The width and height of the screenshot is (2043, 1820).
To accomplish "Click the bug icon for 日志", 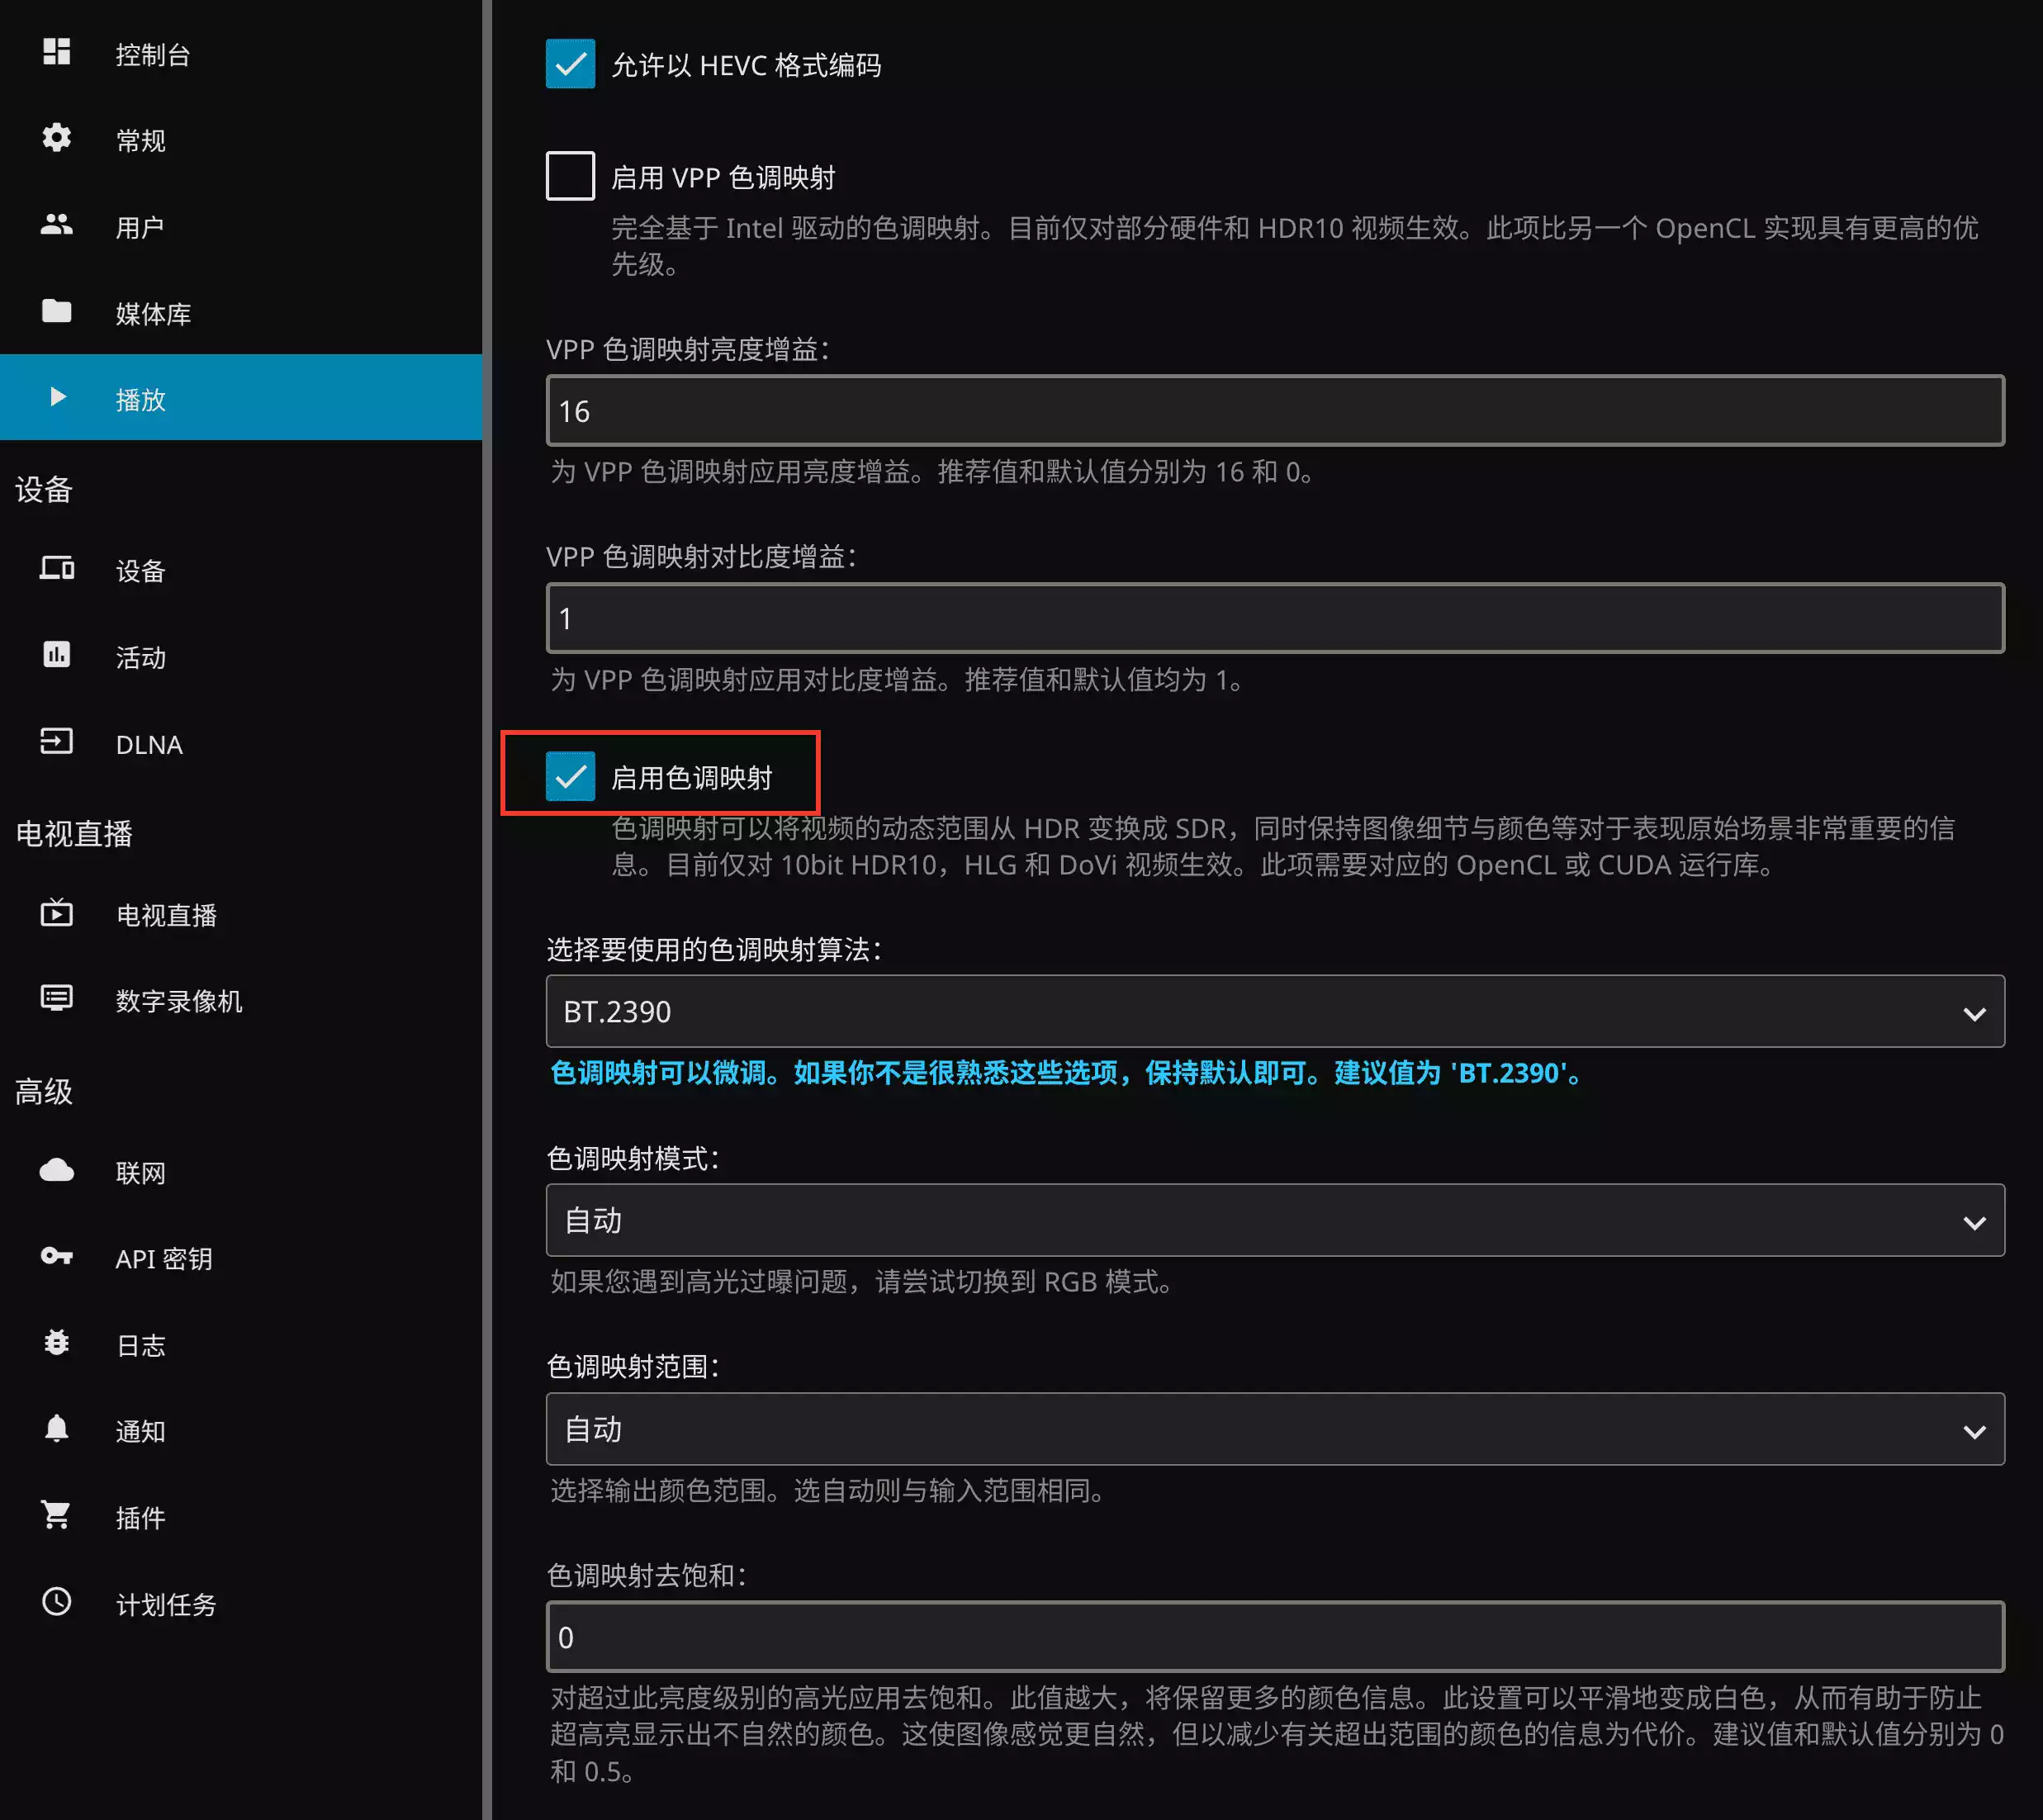I will [x=56, y=1343].
